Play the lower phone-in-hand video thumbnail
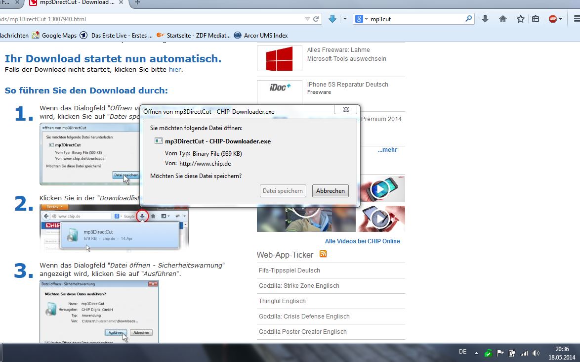Screen dimensions: 580x362 (x=380, y=219)
